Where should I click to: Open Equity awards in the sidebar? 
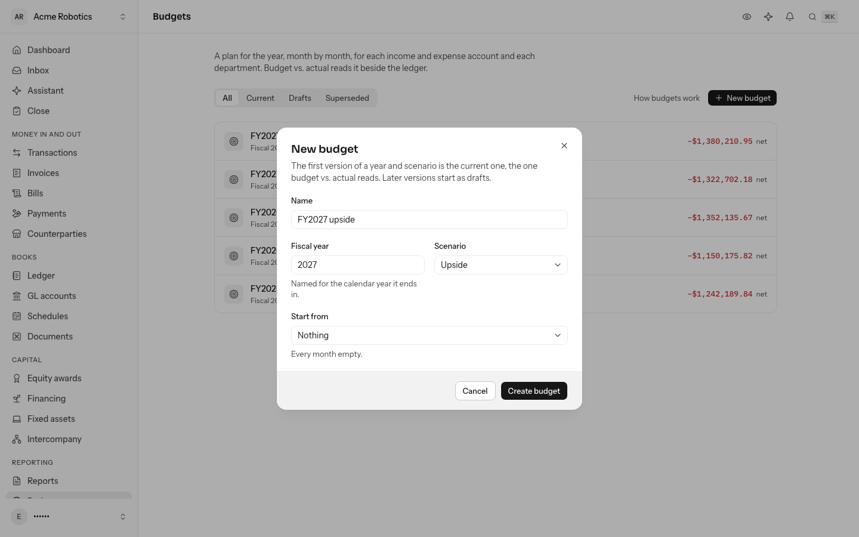click(x=69, y=378)
